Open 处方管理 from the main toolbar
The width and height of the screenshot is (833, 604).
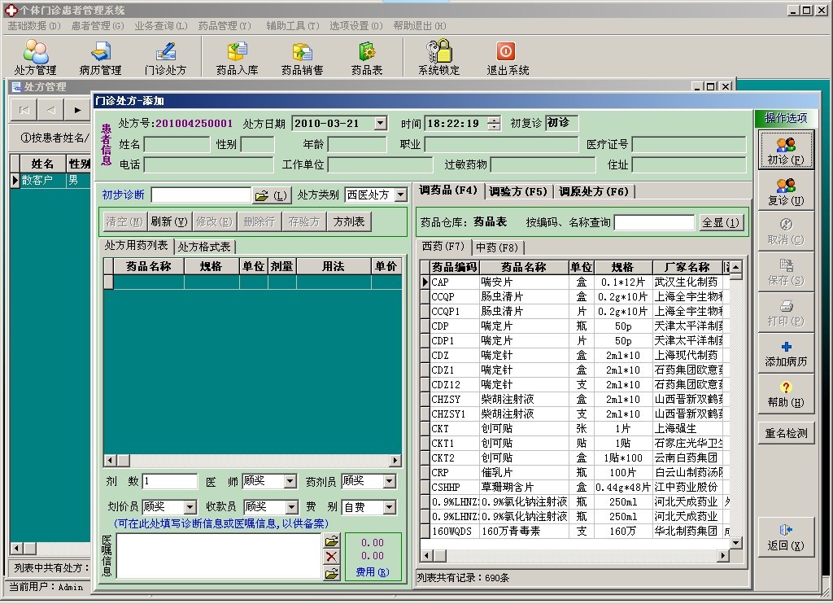[x=35, y=57]
